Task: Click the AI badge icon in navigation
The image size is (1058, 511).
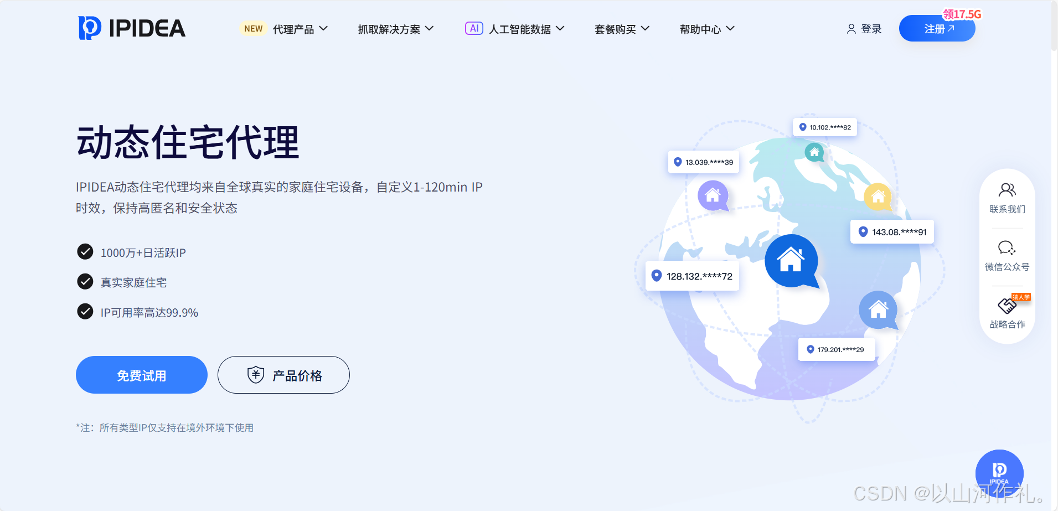Action: click(x=474, y=28)
